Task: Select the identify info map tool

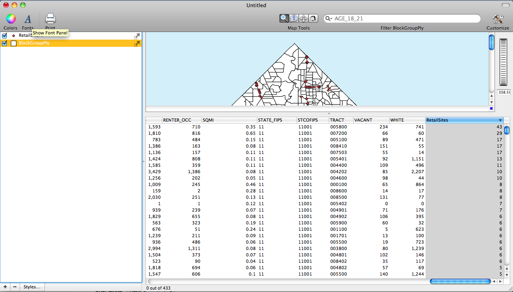Action: [294, 18]
